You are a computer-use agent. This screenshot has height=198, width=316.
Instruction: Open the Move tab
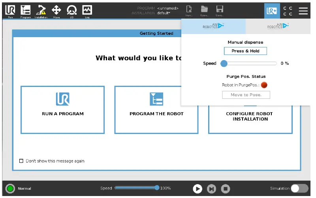click(x=56, y=11)
